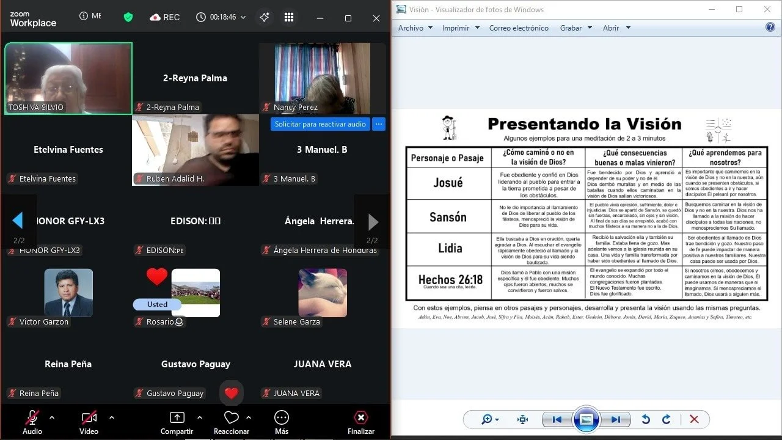Click the photo viewer window title icon
The width and height of the screenshot is (782, 440).
click(x=401, y=9)
